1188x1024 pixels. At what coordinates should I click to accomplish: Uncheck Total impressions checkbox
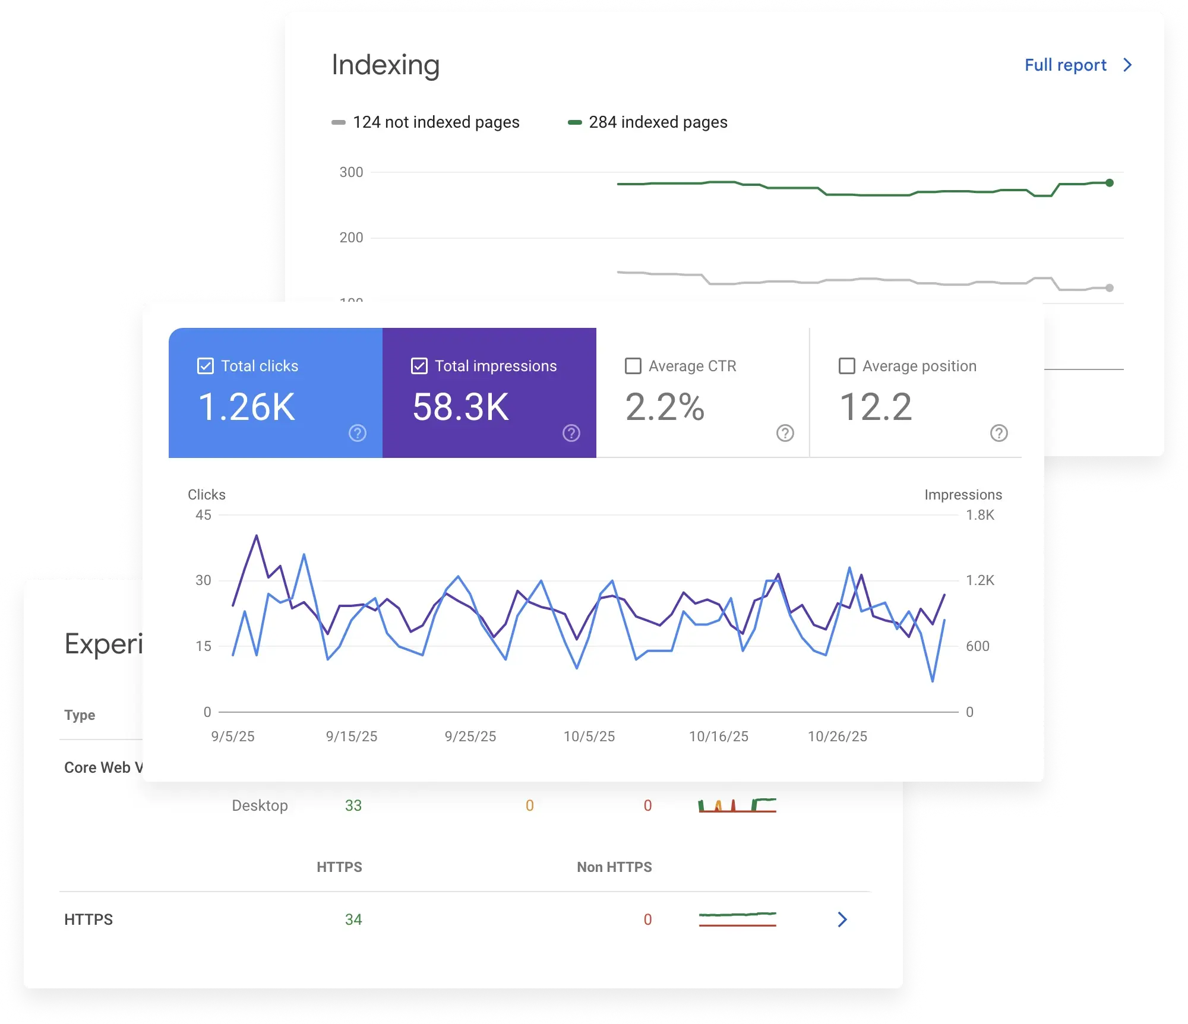click(x=419, y=366)
